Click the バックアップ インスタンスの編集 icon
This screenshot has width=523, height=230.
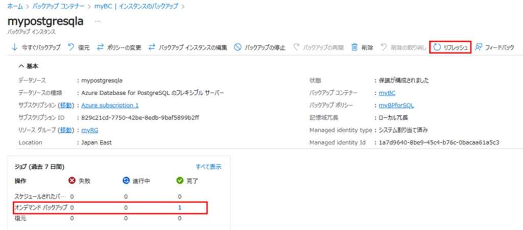point(152,47)
